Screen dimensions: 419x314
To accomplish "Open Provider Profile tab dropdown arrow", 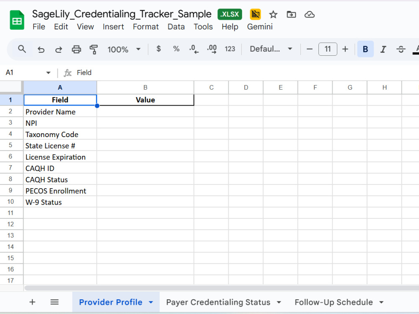I will (151, 302).
